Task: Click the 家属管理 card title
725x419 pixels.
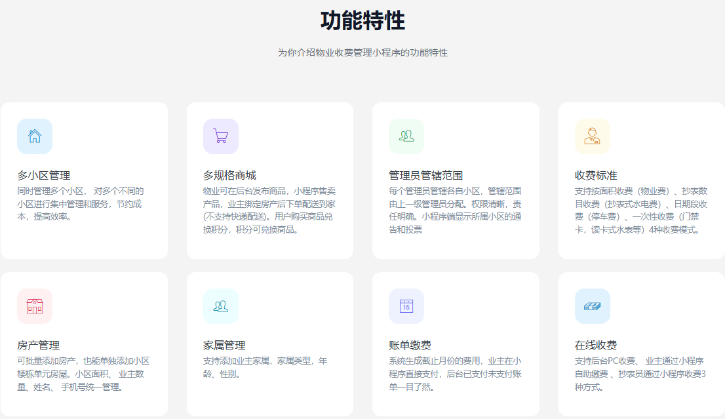Action: [x=224, y=345]
